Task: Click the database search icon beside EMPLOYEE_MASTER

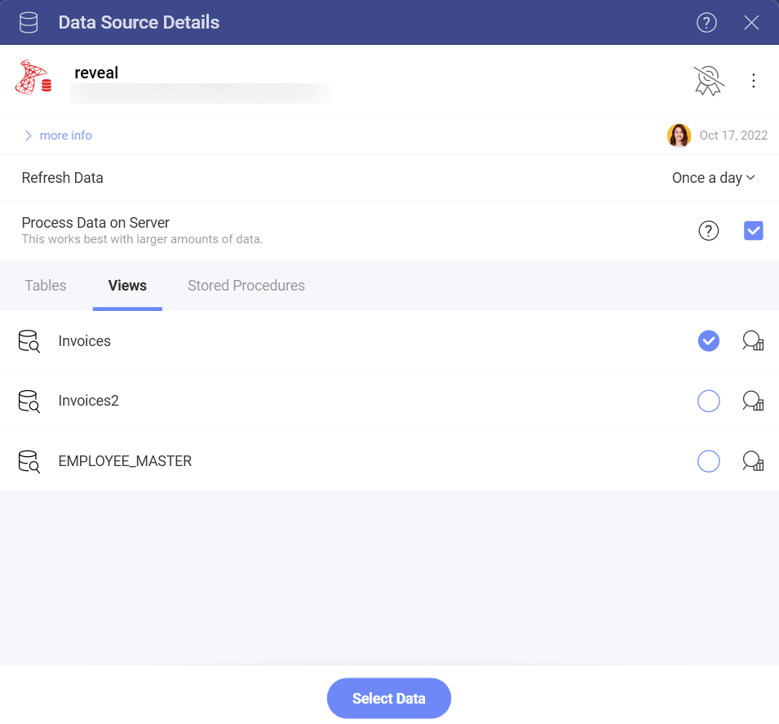Action: click(x=28, y=461)
